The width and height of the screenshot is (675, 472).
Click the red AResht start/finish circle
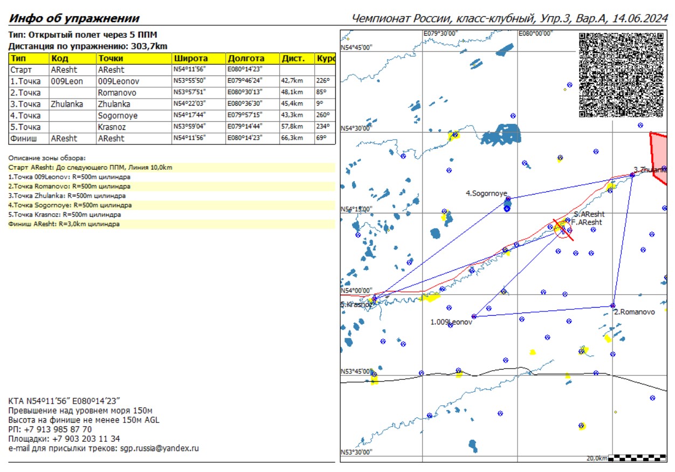click(x=563, y=229)
